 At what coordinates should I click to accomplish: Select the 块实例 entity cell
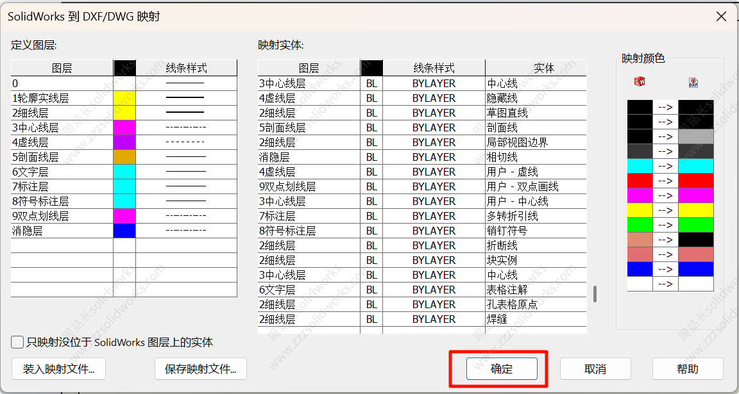click(536, 260)
